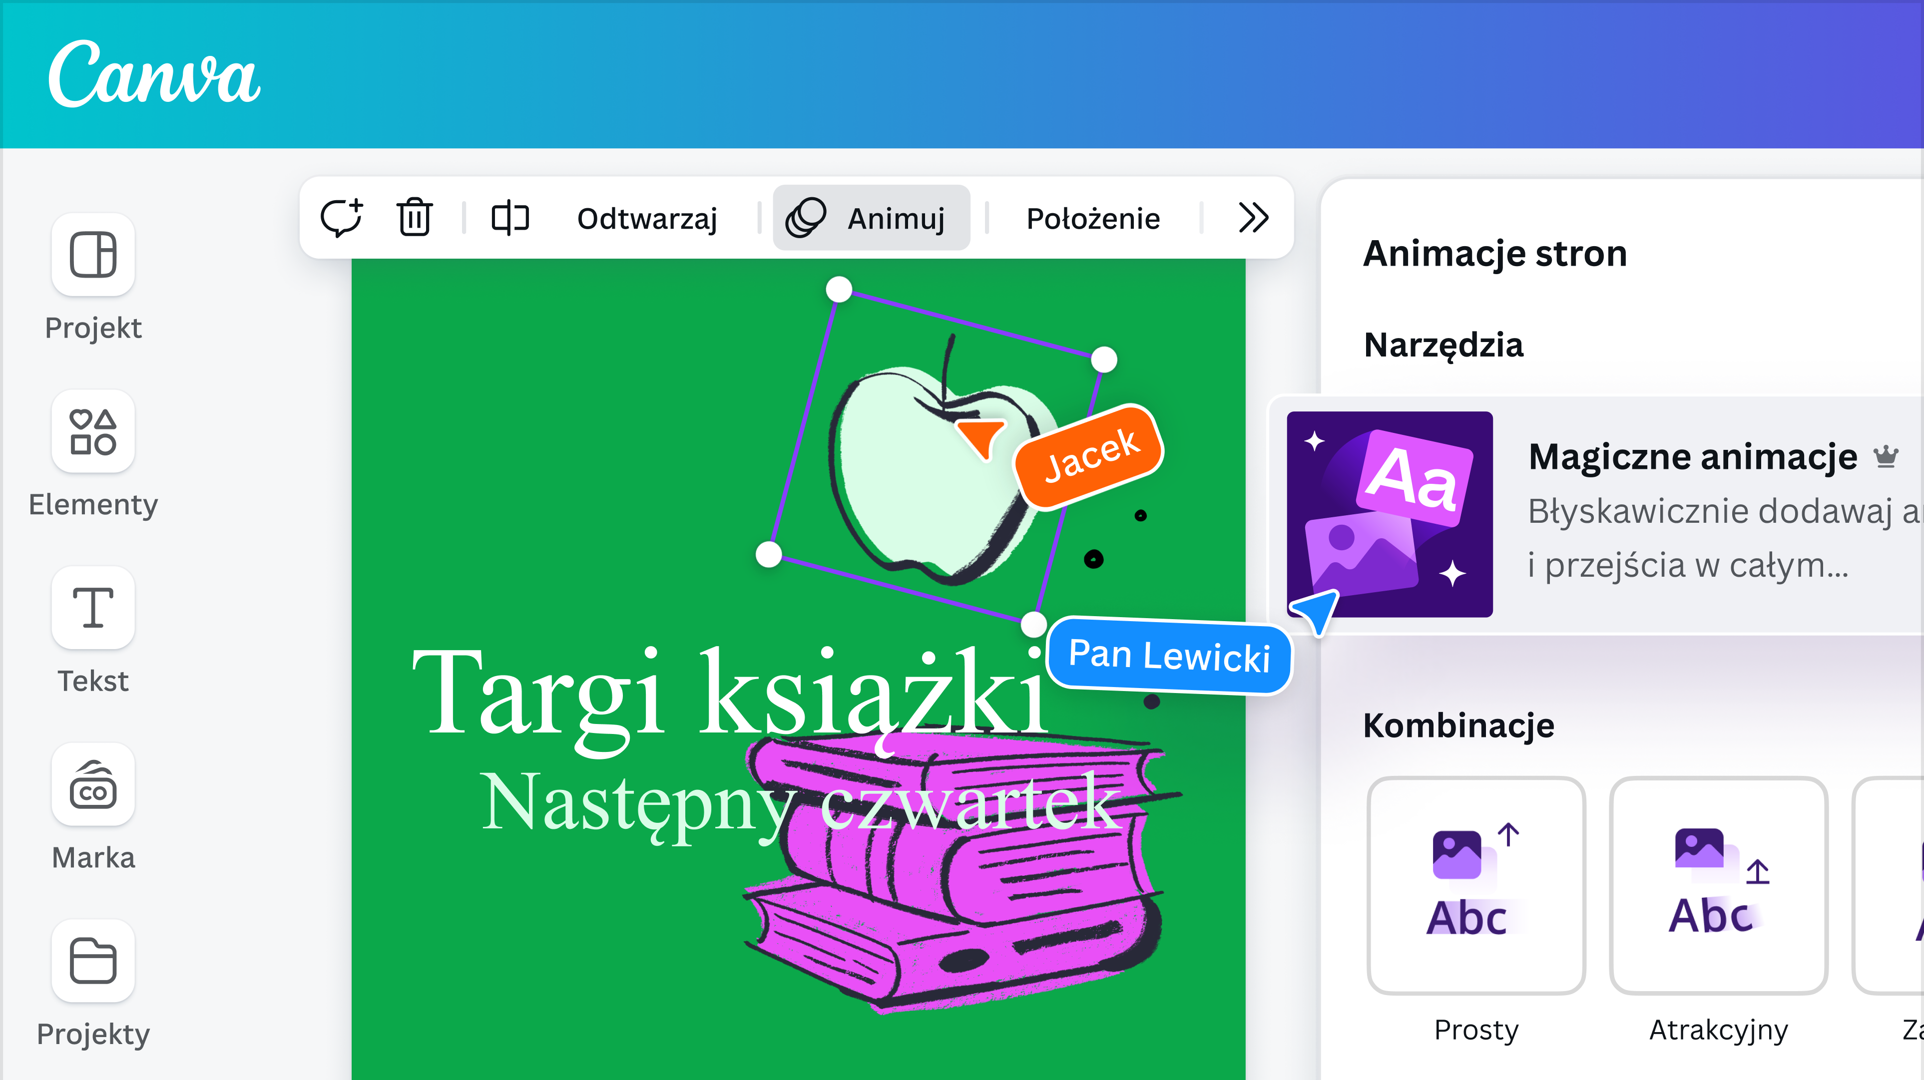Click the flip mirror icon

510,218
